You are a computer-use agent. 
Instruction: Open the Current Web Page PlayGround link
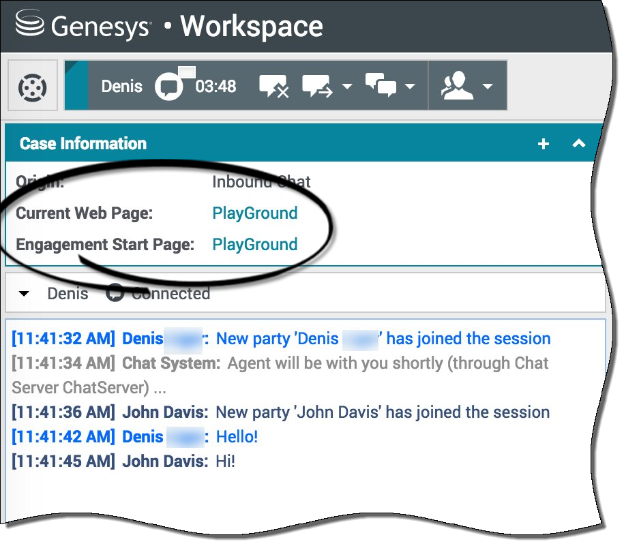[x=254, y=213]
